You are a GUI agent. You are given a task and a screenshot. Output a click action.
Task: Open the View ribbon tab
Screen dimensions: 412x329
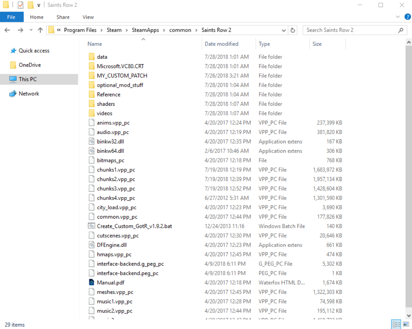tap(88, 17)
